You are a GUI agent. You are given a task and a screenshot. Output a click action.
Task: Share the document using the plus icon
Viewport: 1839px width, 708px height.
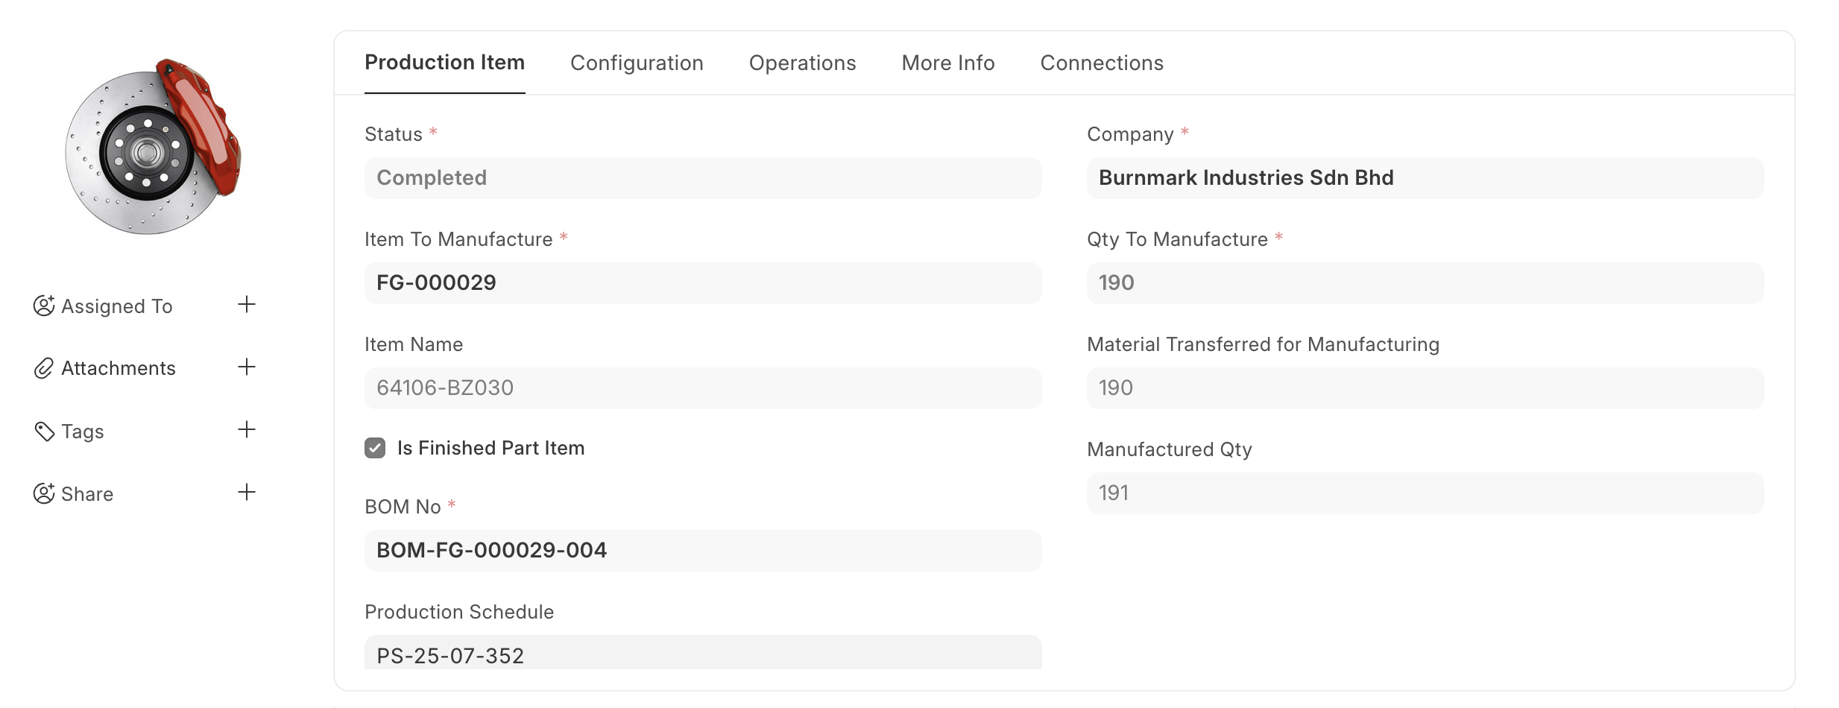coord(247,492)
